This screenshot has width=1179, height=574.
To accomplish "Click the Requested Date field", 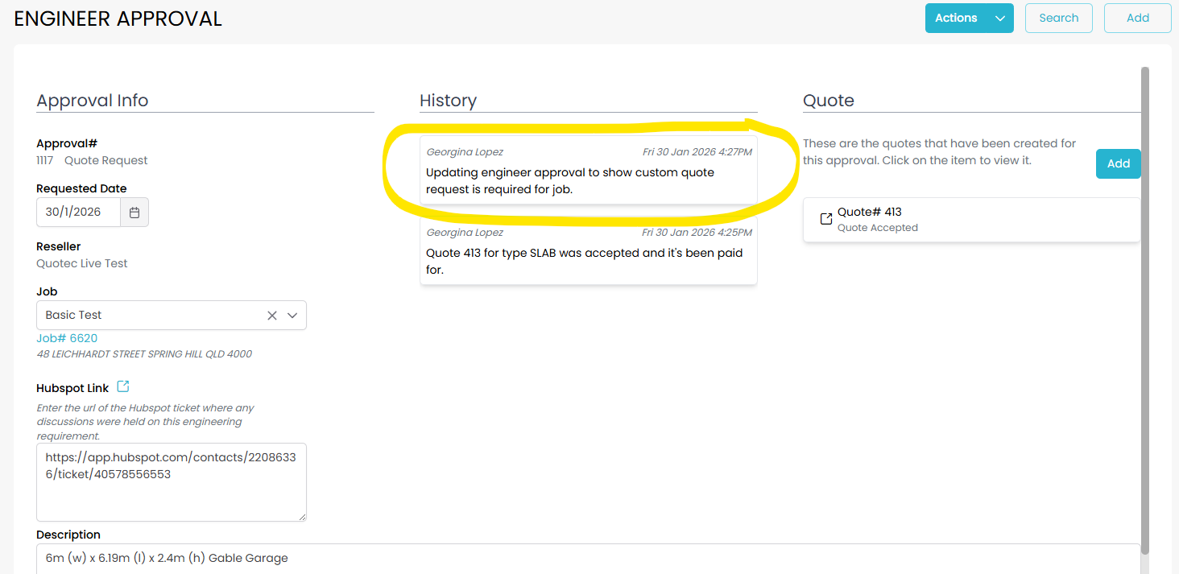I will 78,213.
